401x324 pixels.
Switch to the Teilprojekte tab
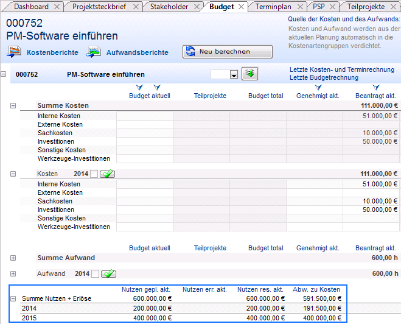(366, 7)
